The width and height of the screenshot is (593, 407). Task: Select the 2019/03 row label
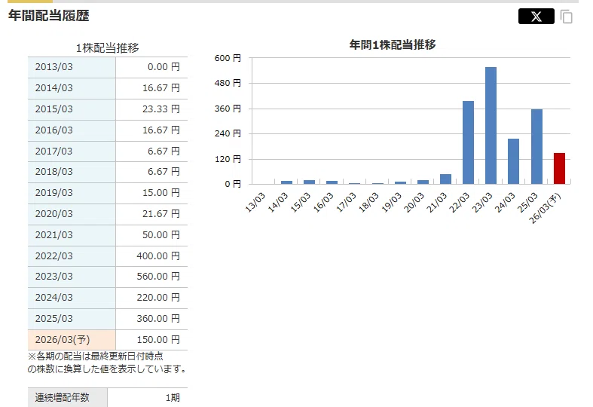pos(72,193)
